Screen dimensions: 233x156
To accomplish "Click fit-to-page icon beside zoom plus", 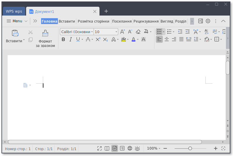I will (x=223, y=148).
